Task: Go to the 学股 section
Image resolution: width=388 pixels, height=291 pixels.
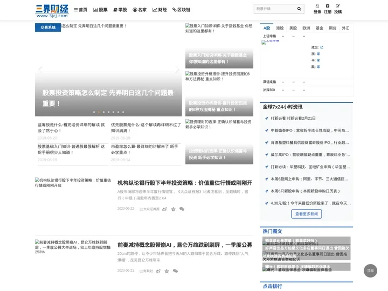Action: pos(120,10)
